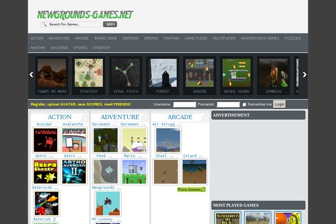336x224 pixels.
Task: Open the Rhythm category
Action: 38,48
